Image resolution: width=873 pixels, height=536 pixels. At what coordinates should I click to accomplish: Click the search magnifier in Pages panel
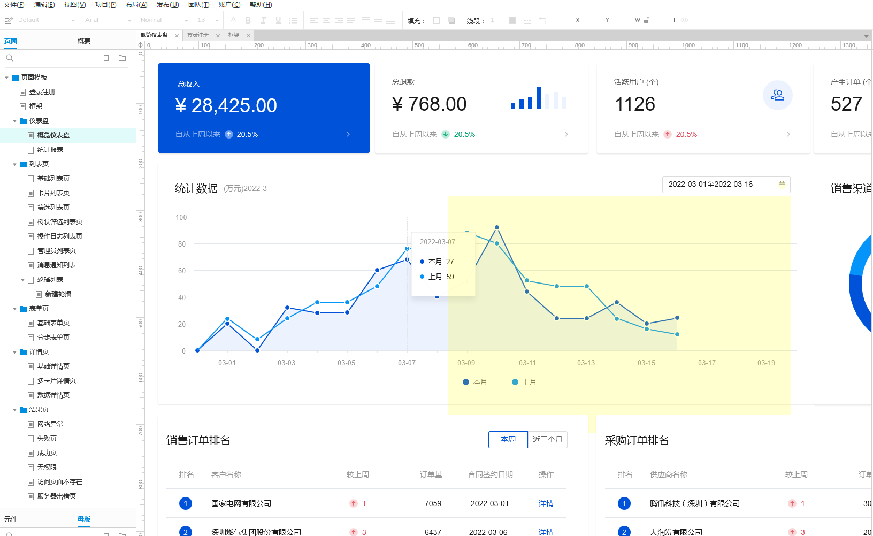click(10, 58)
